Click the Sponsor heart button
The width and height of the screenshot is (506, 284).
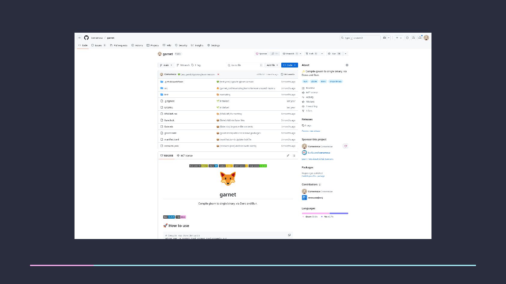[x=261, y=54]
